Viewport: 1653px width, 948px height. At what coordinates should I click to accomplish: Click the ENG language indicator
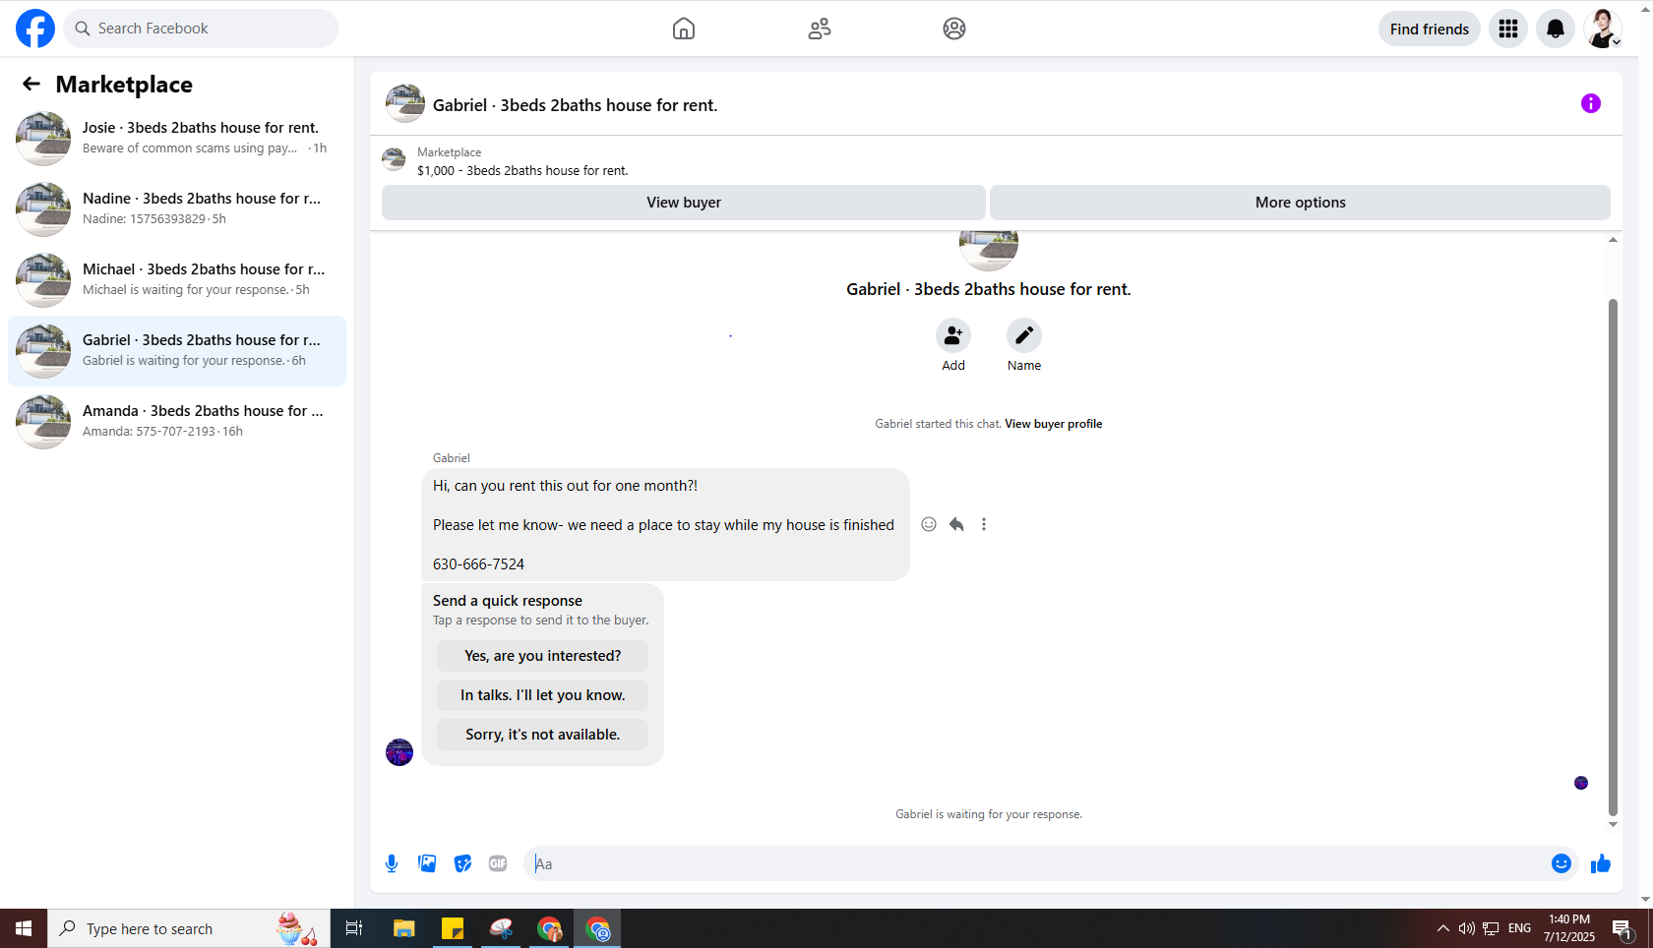tap(1519, 928)
